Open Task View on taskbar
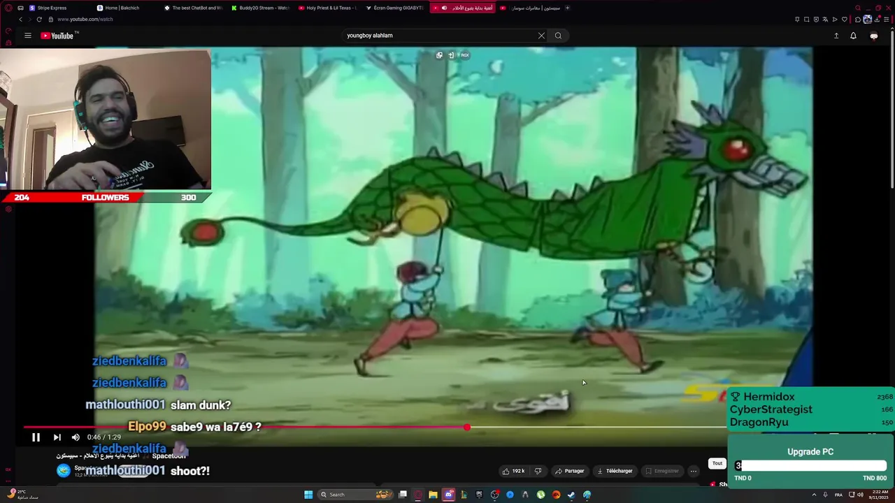The image size is (895, 503). (403, 495)
